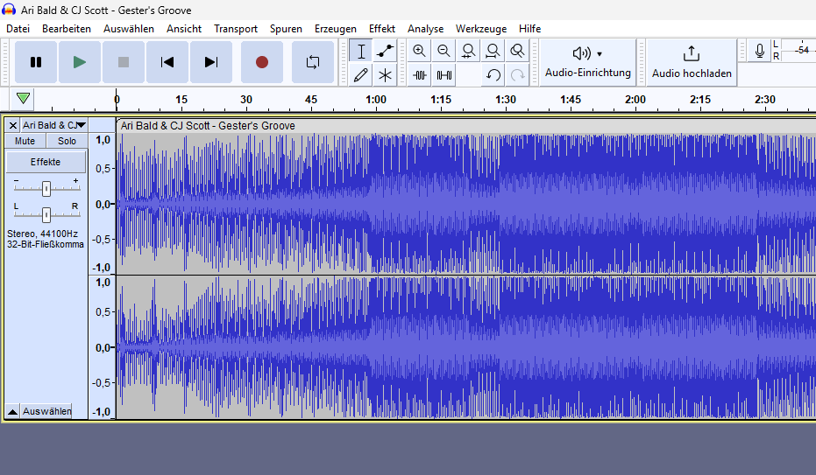The image size is (816, 475).
Task: Mute the Ari Bald & CJ track
Action: click(x=25, y=141)
